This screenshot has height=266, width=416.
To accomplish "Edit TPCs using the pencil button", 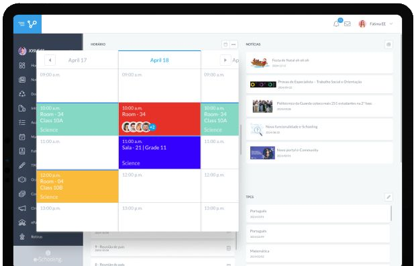I will (x=388, y=197).
